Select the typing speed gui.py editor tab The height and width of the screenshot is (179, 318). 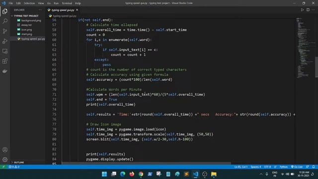click(x=63, y=10)
